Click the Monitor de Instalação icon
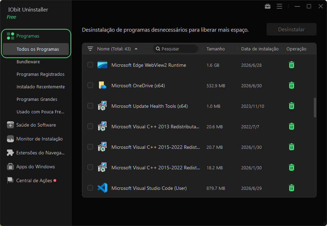 pyautogui.click(x=10, y=139)
